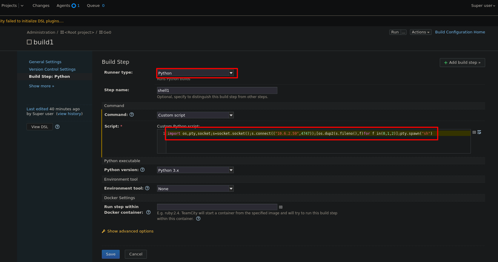
Task: Click the Docker image picker icon
Action: tap(281, 207)
